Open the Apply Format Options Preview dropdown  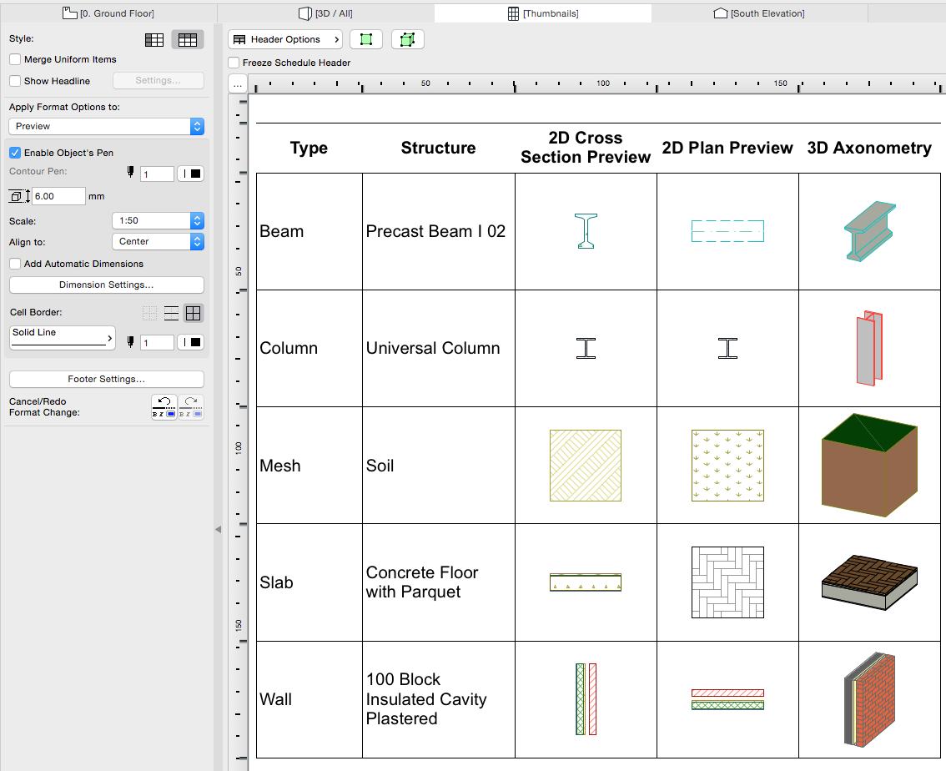coord(106,126)
